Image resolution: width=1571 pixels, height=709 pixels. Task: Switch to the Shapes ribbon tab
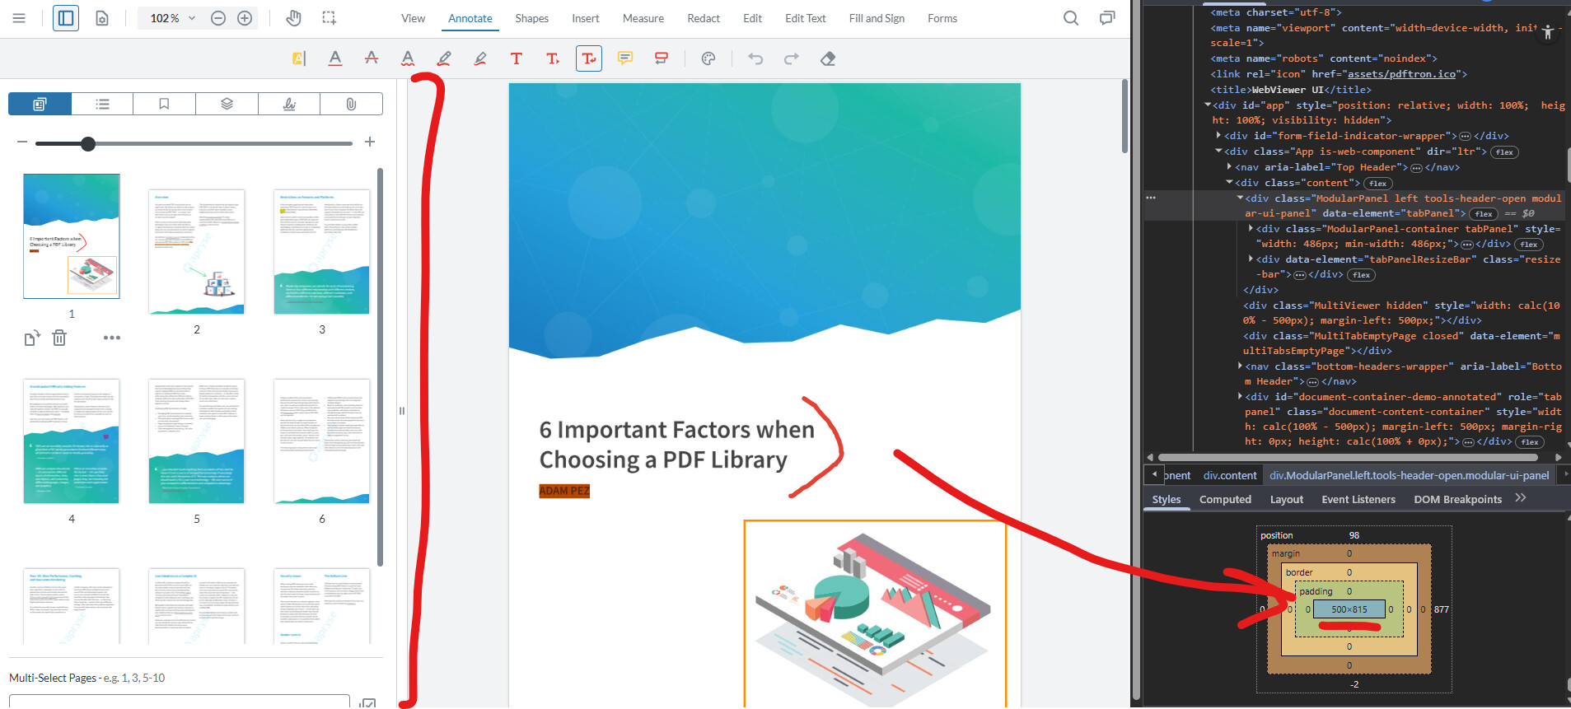pos(531,18)
